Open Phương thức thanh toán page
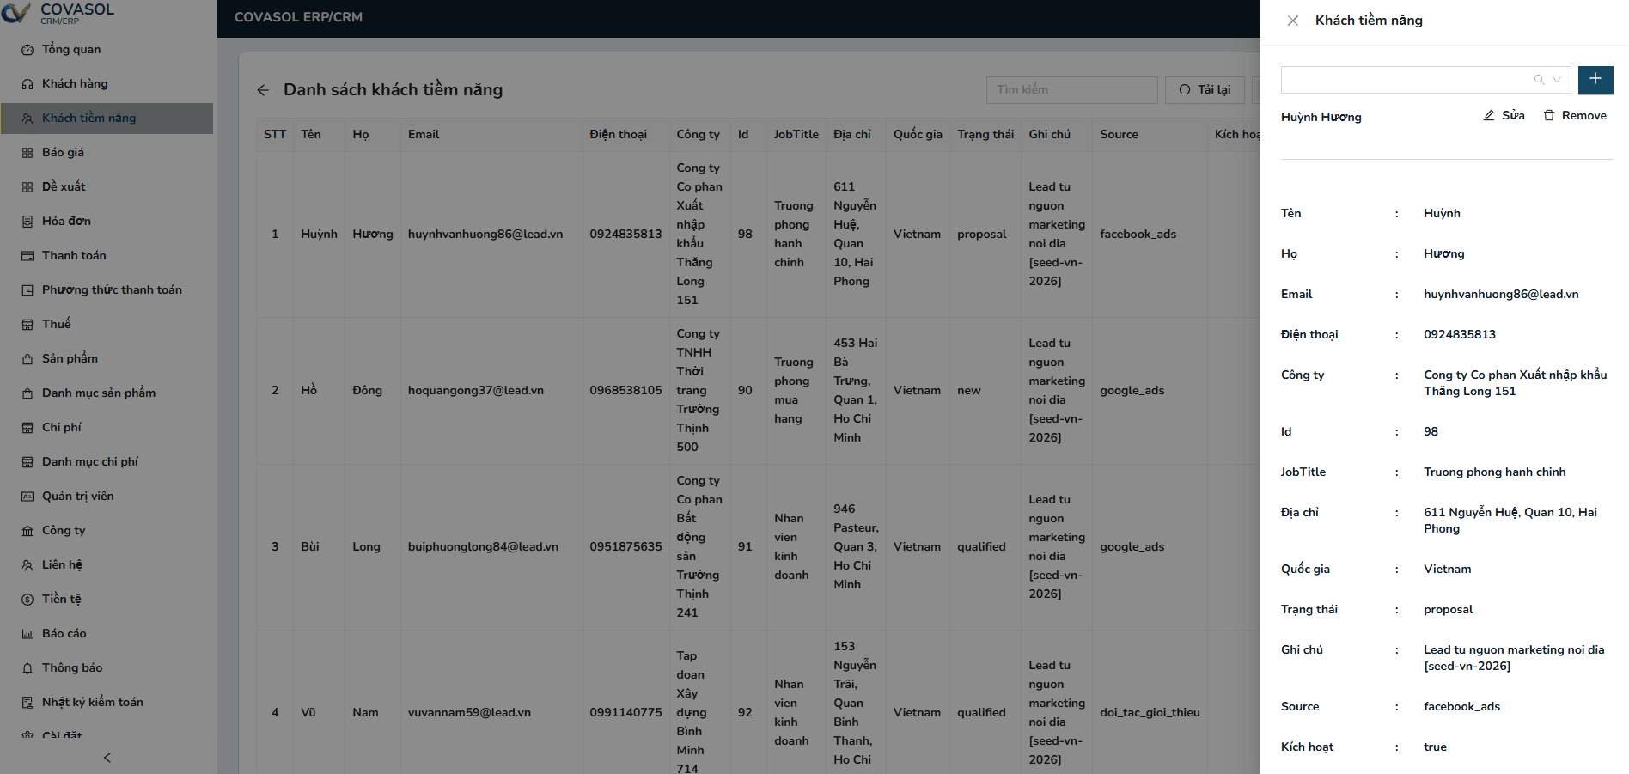Image resolution: width=1629 pixels, height=774 pixels. pos(112,289)
